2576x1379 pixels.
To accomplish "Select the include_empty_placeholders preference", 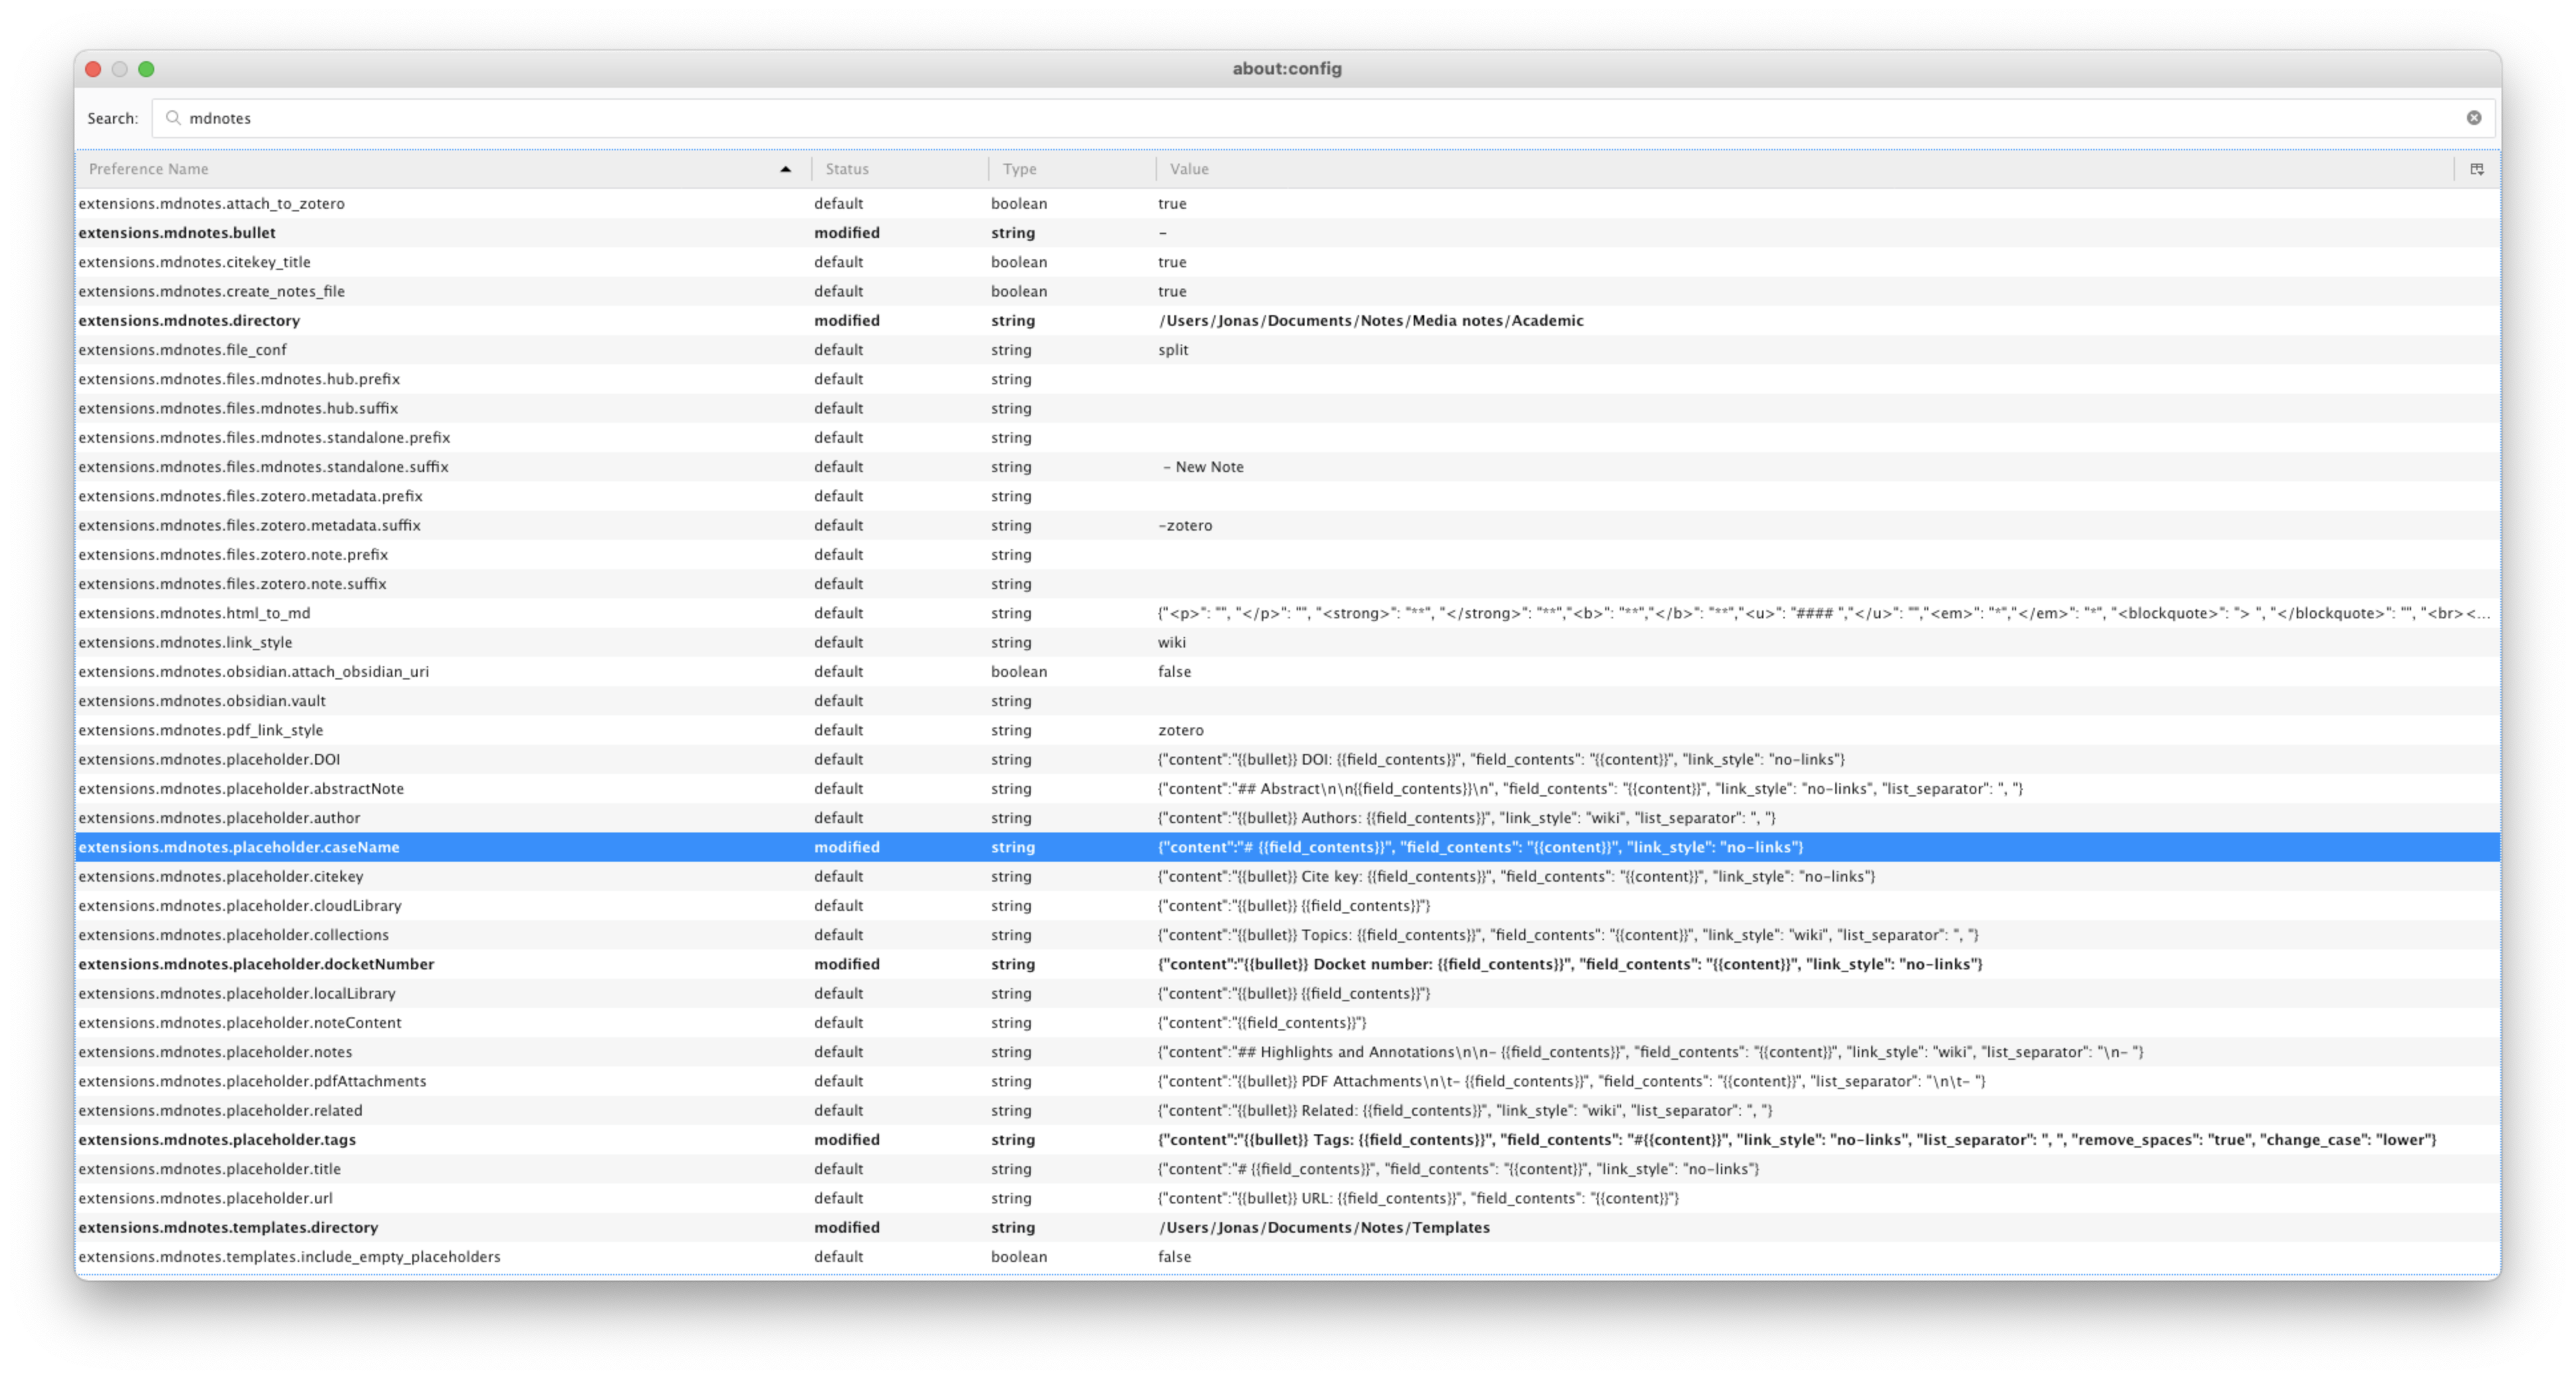I will click(289, 1257).
